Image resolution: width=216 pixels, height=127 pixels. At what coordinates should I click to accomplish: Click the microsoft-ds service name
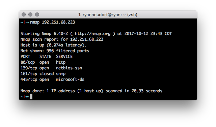tap(70, 80)
